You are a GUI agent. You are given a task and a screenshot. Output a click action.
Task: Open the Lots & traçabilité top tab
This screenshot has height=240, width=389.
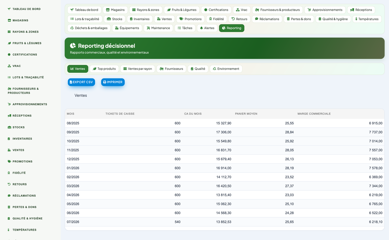85,19
